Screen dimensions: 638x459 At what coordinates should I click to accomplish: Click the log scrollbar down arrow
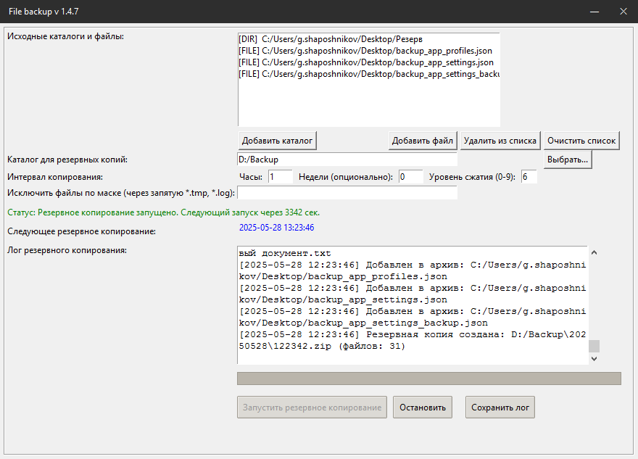coord(594,358)
